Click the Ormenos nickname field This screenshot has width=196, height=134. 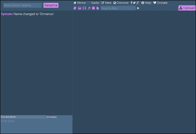pos(59,117)
